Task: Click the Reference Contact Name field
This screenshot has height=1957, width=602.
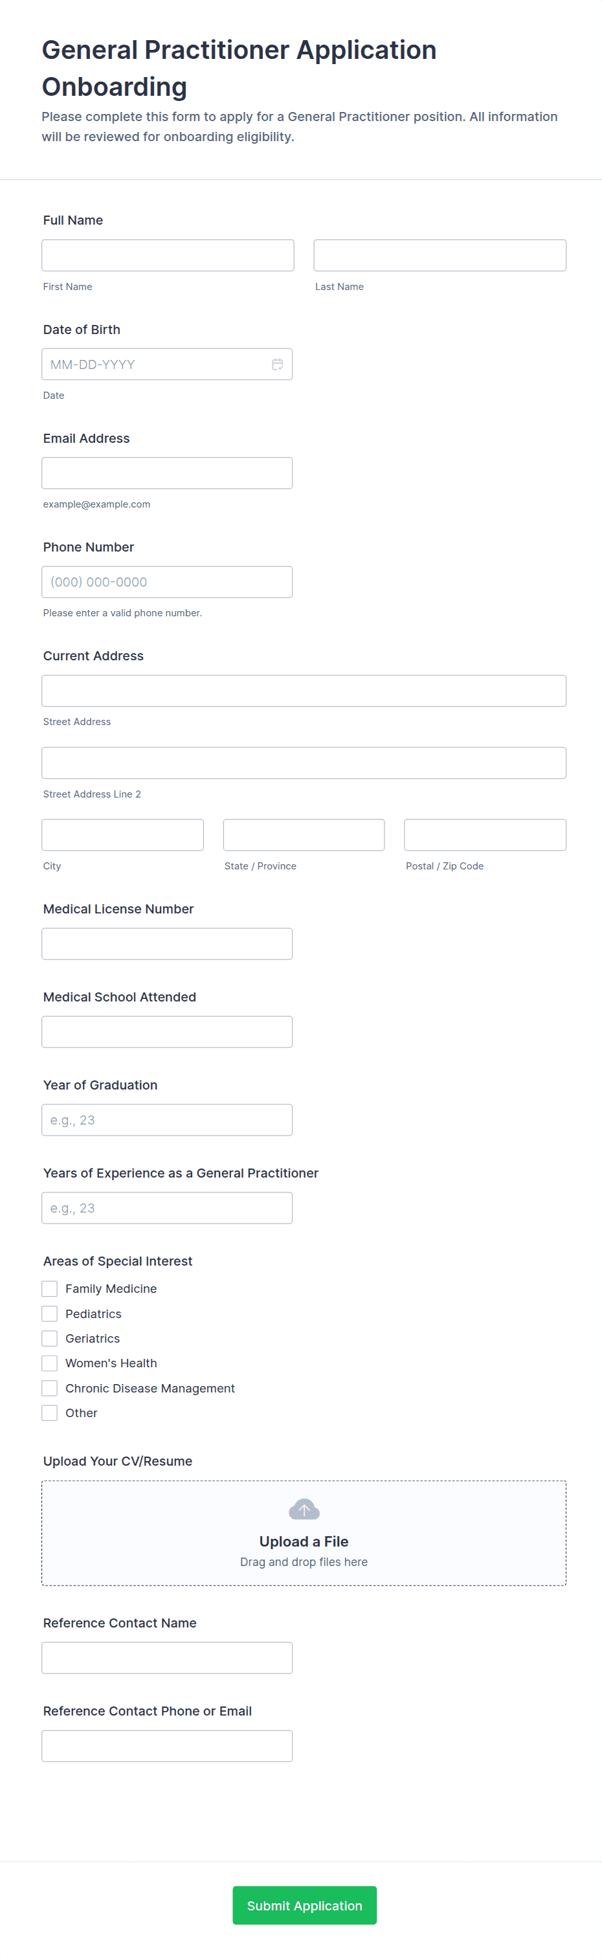Action: tap(167, 1658)
